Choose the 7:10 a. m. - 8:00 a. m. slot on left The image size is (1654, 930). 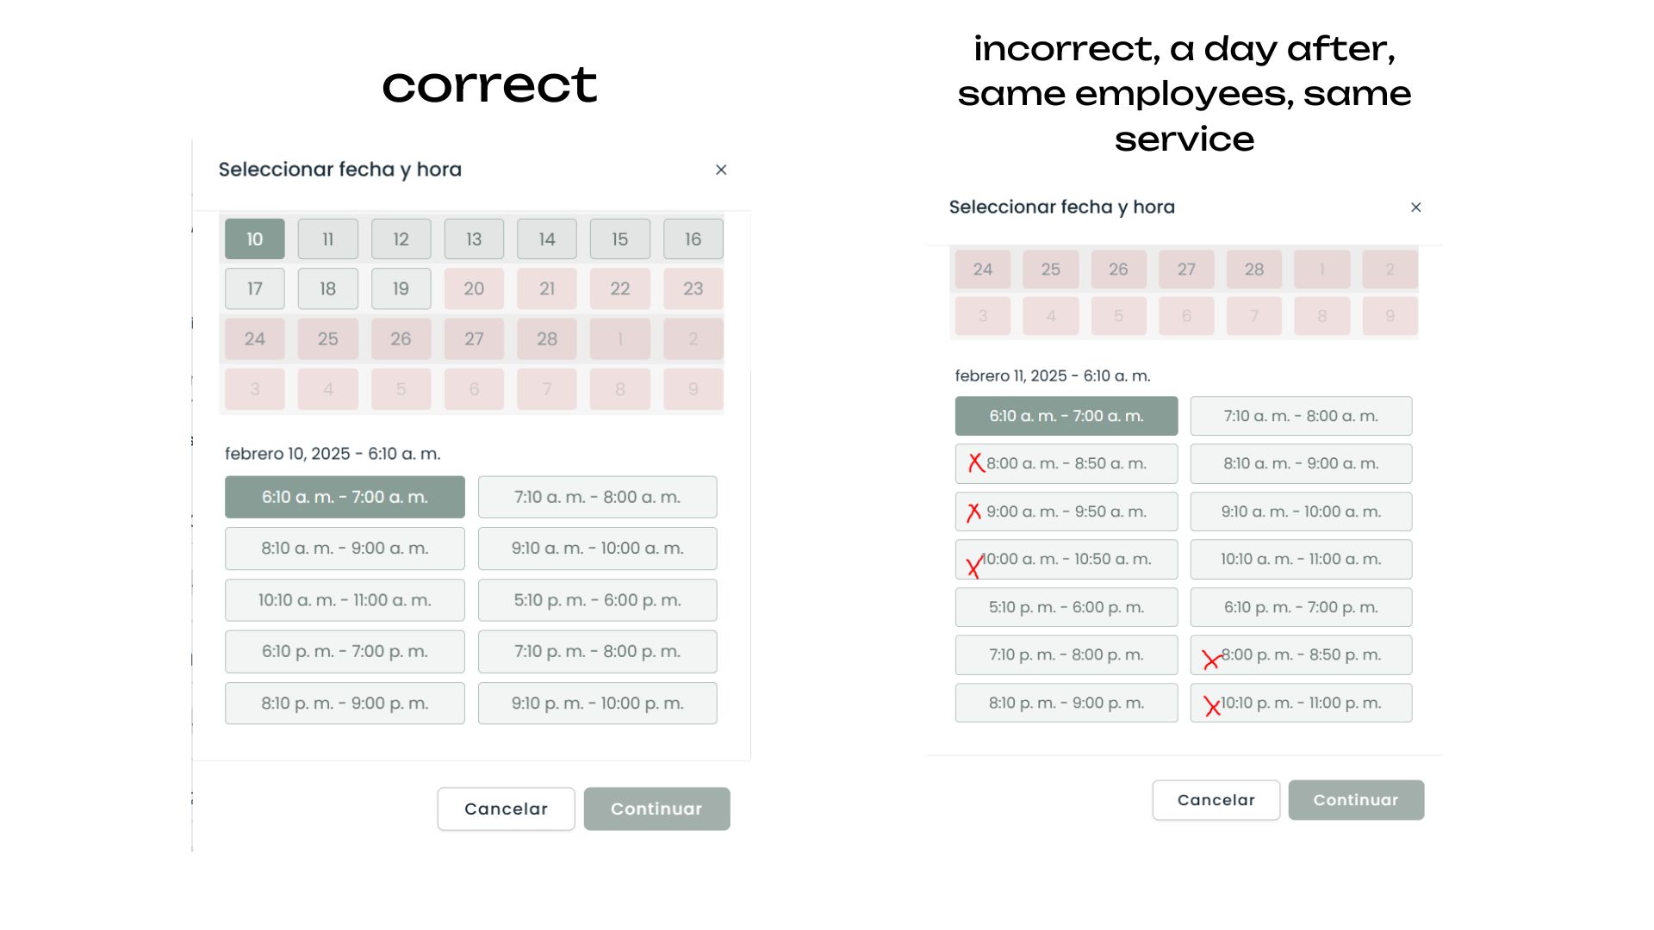click(597, 497)
